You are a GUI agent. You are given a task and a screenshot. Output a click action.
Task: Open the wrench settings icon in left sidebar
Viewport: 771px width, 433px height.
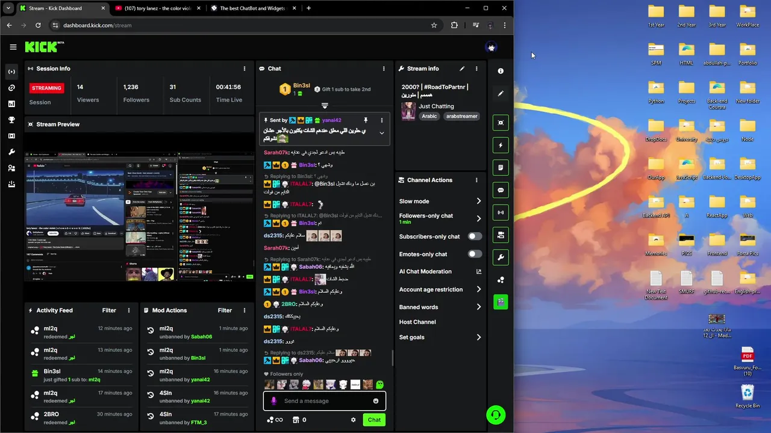coord(11,152)
